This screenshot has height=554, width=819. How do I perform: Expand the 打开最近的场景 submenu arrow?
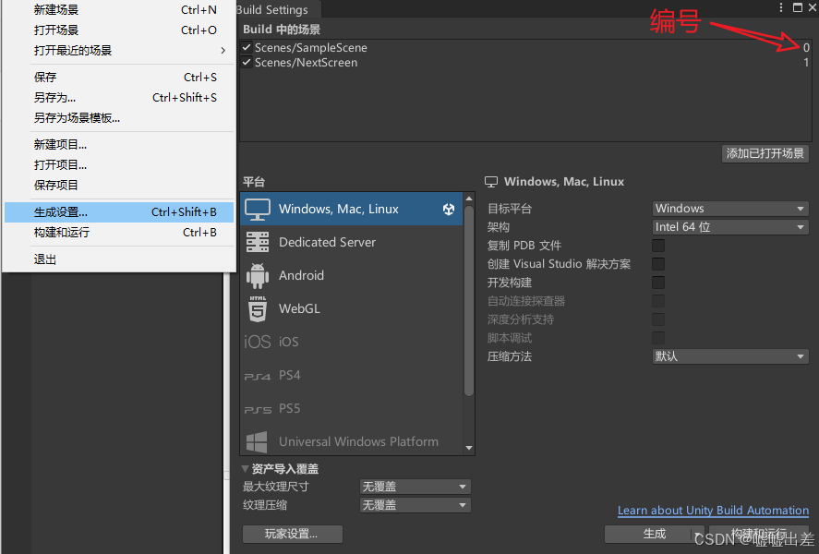(223, 50)
